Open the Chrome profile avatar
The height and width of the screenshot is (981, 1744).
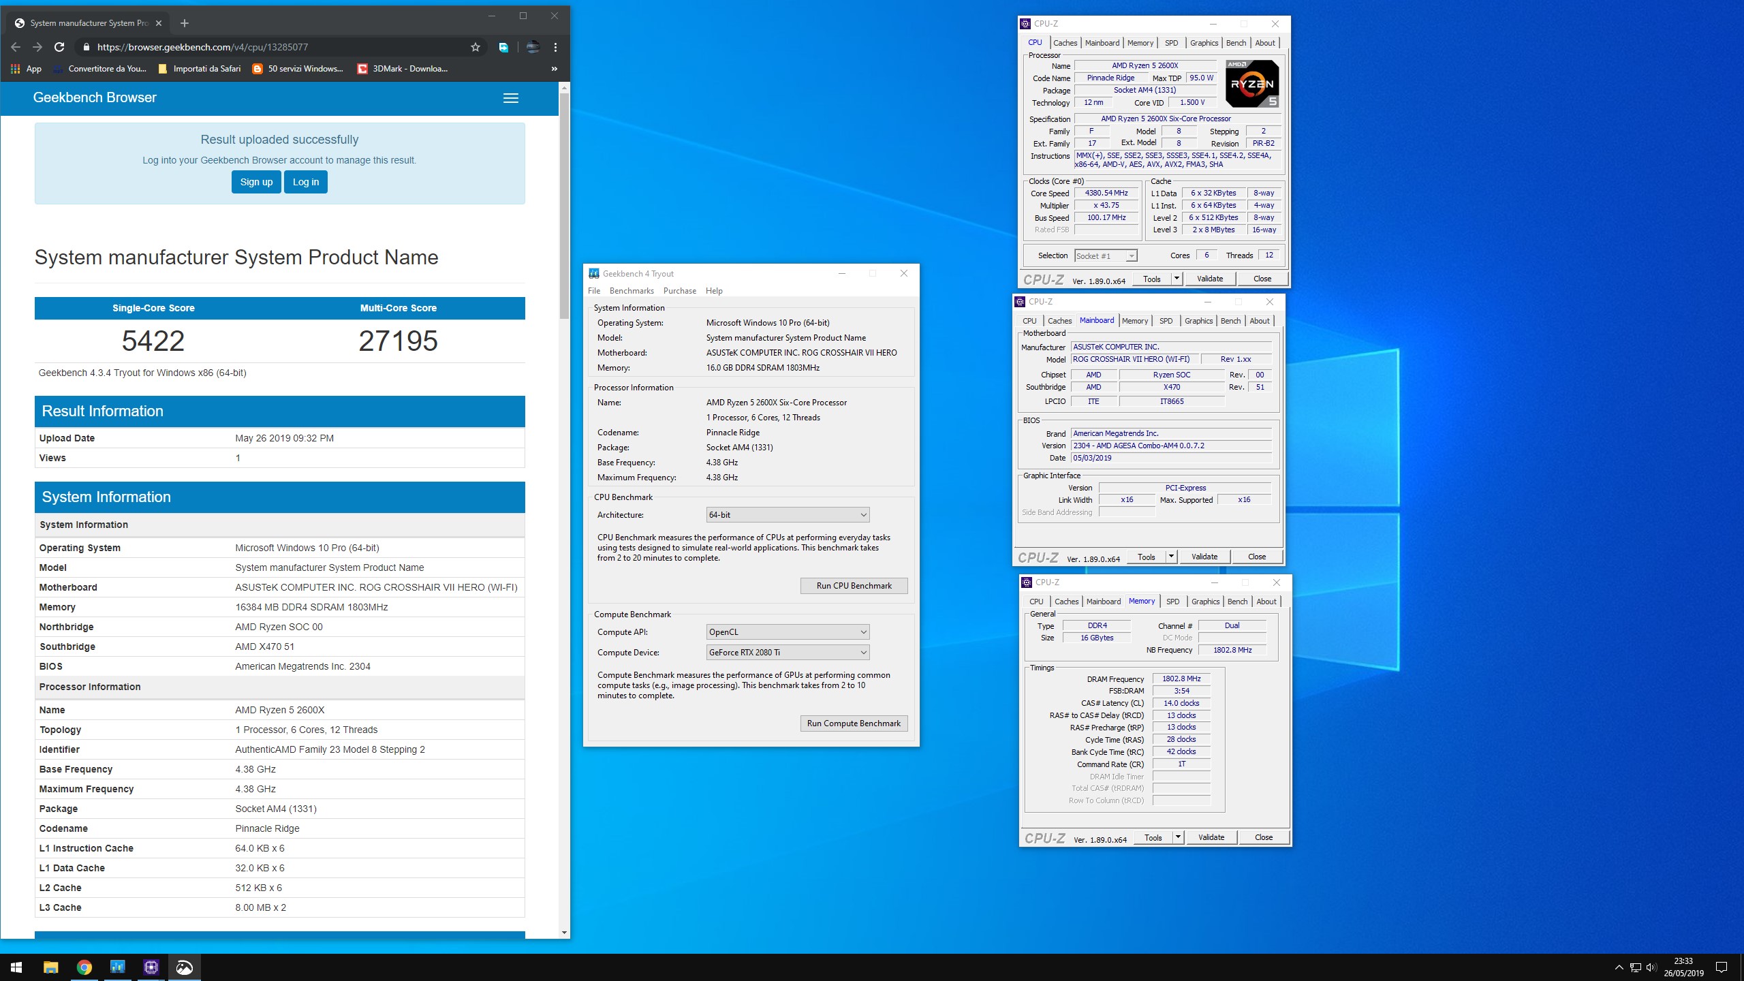point(533,47)
